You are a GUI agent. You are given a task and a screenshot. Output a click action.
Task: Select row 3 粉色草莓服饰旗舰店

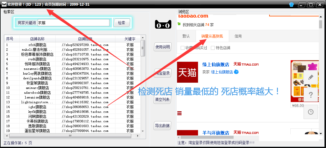72,54
